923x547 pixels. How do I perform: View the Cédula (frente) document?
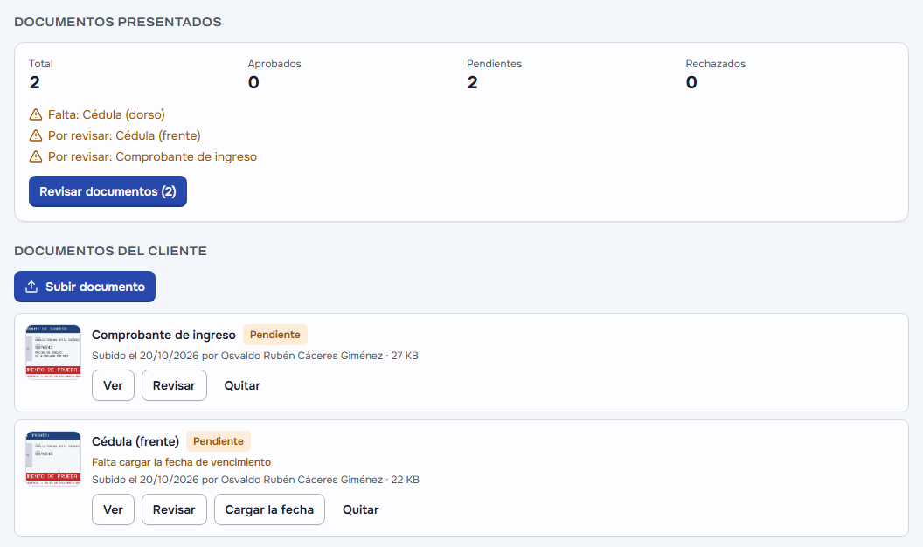[x=113, y=509]
